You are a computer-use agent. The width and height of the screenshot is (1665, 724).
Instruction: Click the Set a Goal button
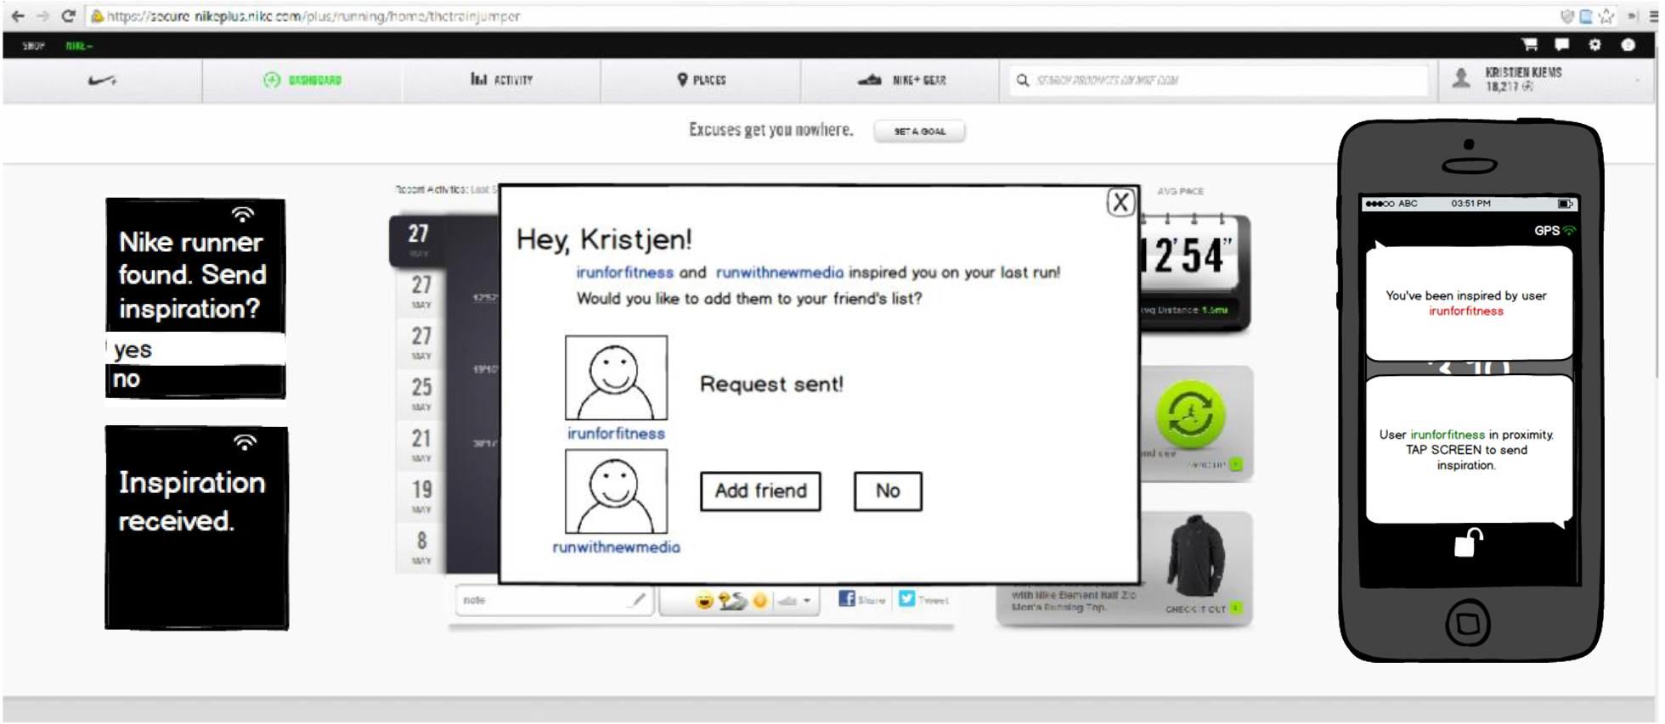[x=919, y=131]
